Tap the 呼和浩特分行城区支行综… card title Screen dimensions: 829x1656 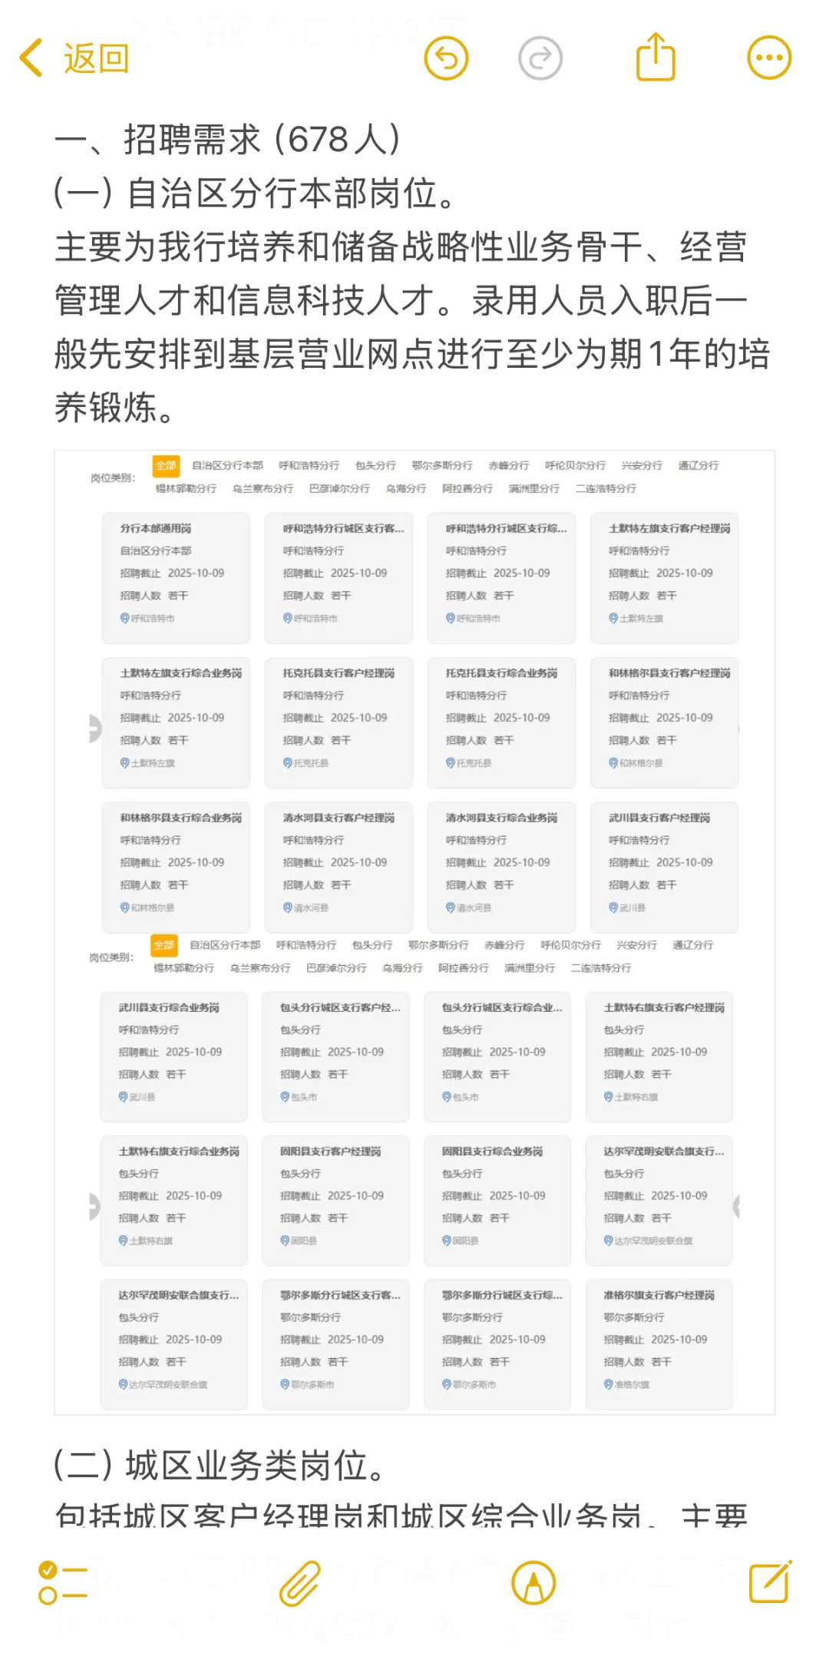506,528
